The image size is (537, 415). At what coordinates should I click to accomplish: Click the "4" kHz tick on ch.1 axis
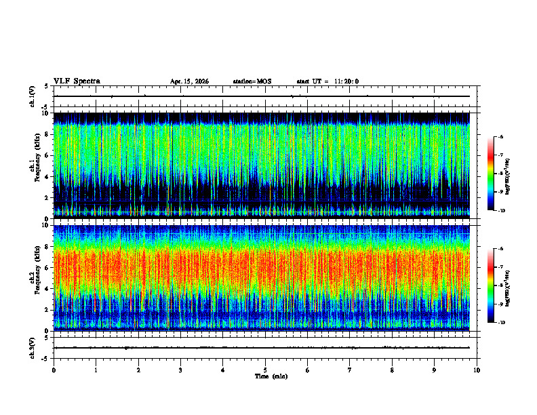pyautogui.click(x=47, y=177)
